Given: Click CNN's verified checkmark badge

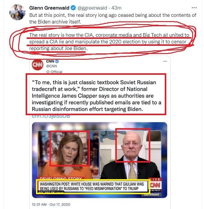Looking at the screenshot, I should tap(57, 61).
